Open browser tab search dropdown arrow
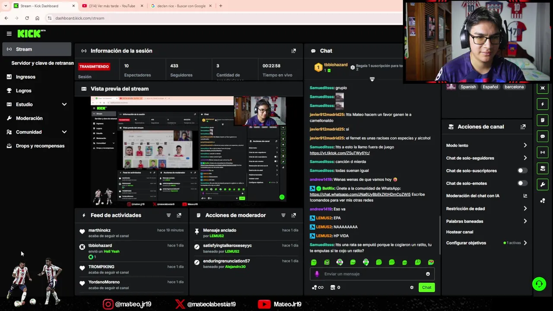 [x=6, y=6]
